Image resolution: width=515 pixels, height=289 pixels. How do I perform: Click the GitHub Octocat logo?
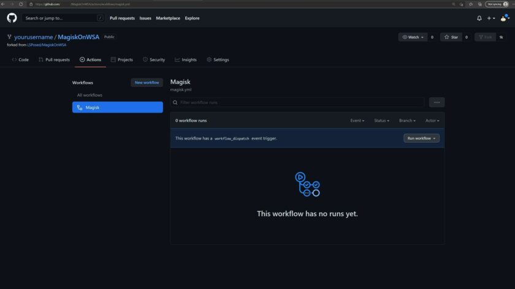pyautogui.click(x=12, y=18)
